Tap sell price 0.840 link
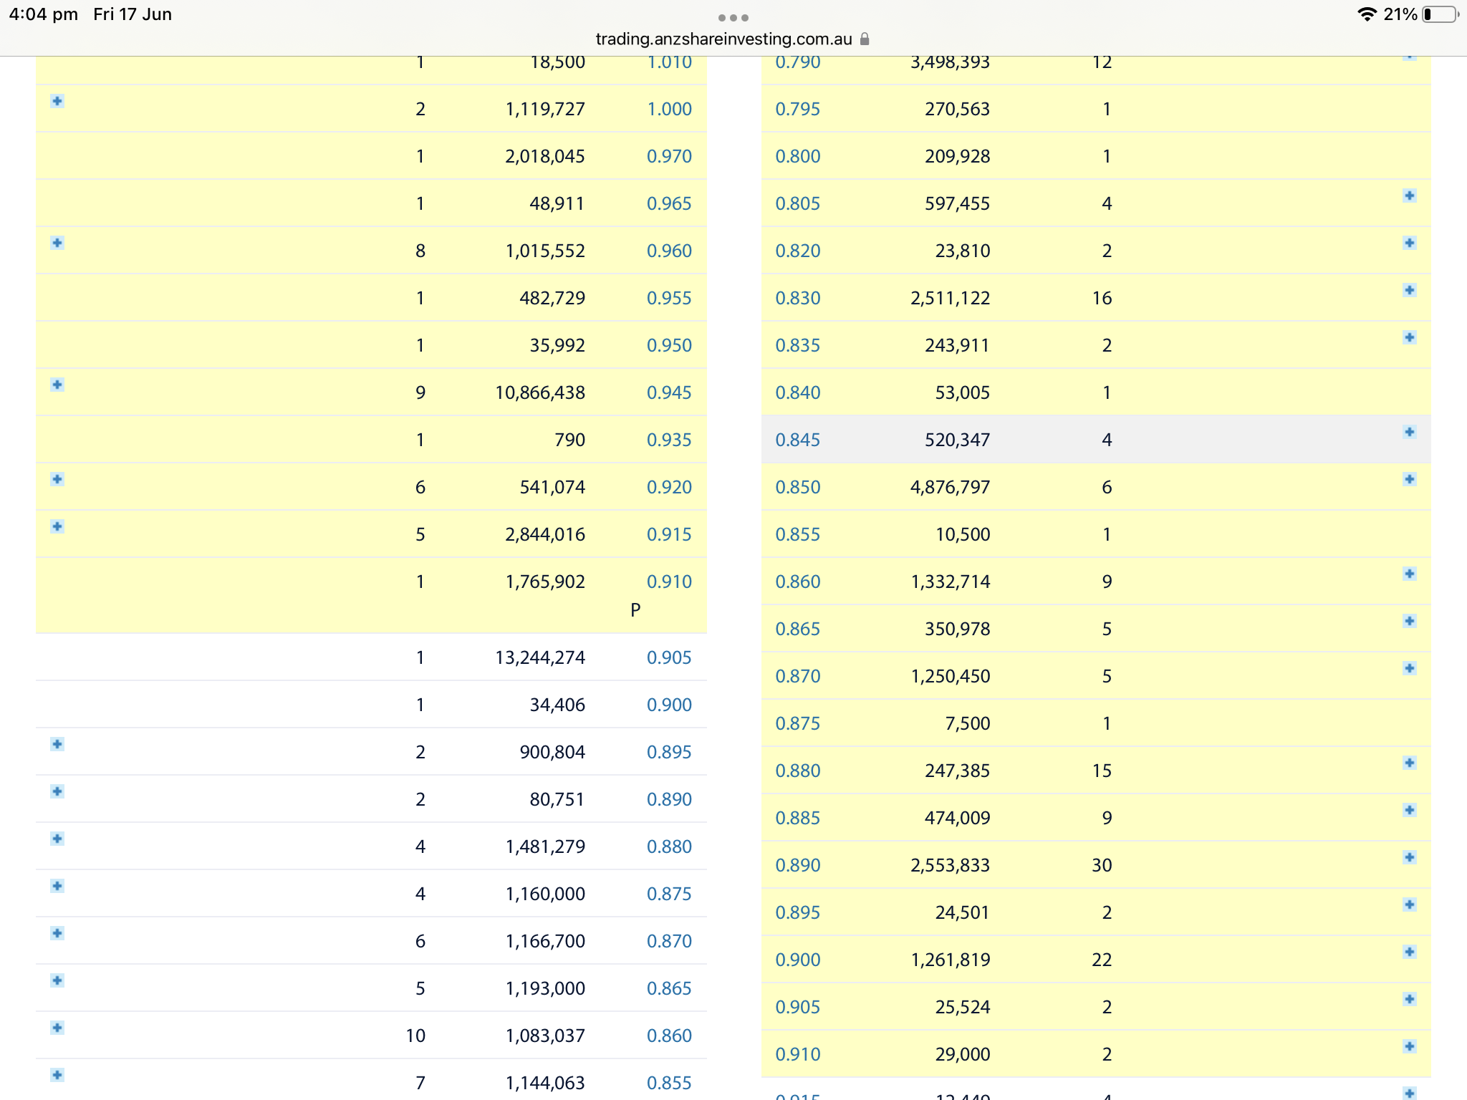The height and width of the screenshot is (1100, 1467). 798,392
